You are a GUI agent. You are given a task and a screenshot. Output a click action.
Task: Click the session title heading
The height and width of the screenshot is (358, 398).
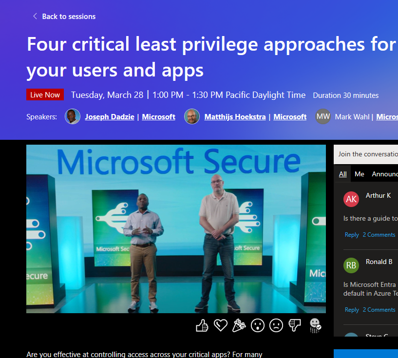point(212,57)
